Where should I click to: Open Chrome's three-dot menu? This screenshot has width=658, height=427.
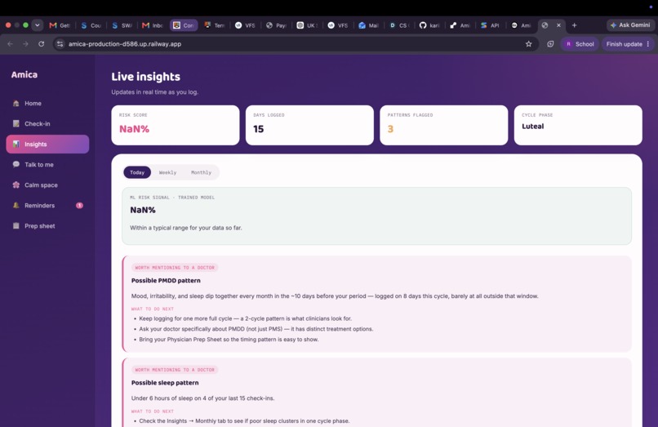pos(648,43)
